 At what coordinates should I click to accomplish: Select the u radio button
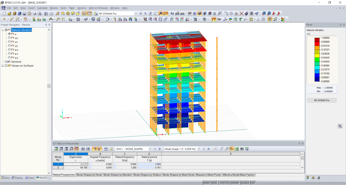click(x=9, y=34)
